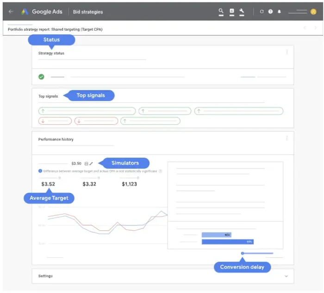Go to next report with right chevron

point(315,27)
